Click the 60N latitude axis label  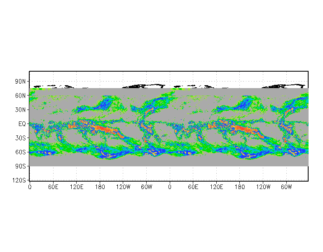click(x=20, y=96)
